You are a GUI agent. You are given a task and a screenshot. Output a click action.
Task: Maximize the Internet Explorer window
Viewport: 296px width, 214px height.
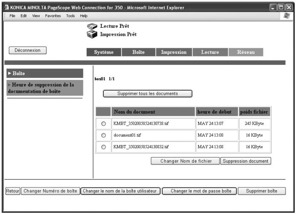coord(281,8)
